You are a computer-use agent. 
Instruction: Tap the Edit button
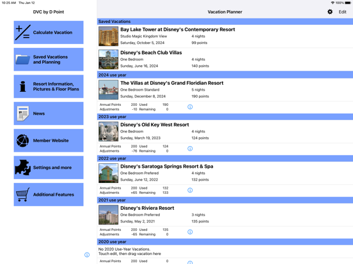[342, 12]
